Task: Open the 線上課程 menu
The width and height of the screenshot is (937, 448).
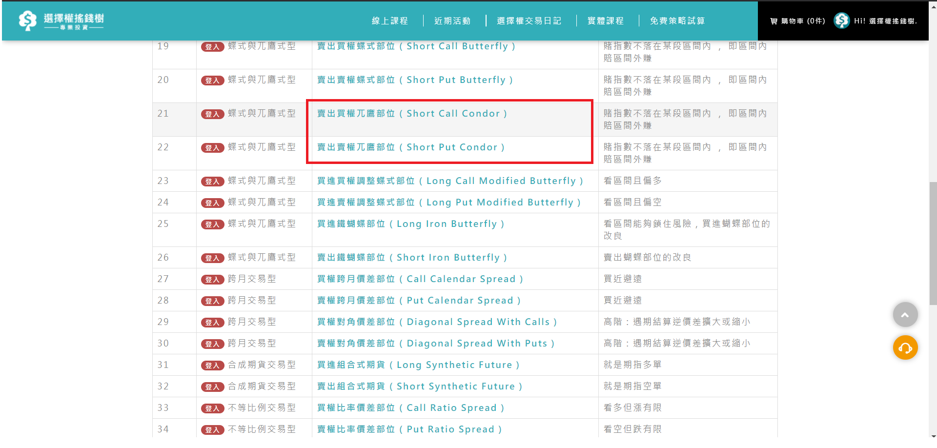Action: click(x=389, y=21)
